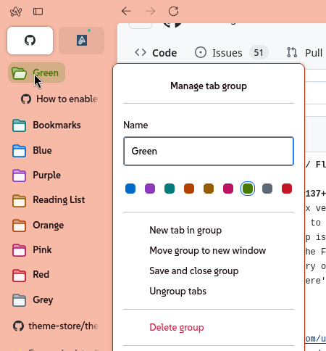Click the group Name text field
Screen dimensions: 326x351
[209, 152]
